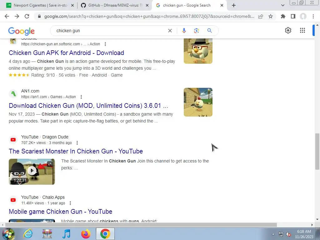Viewport: 320px width, 240px height.
Task: Open Mobile game Chicken Gun YouTube result
Action: point(60,212)
